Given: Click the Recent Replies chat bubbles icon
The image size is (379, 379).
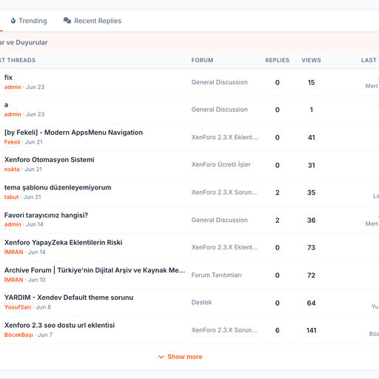Looking at the screenshot, I should pyautogui.click(x=67, y=21).
